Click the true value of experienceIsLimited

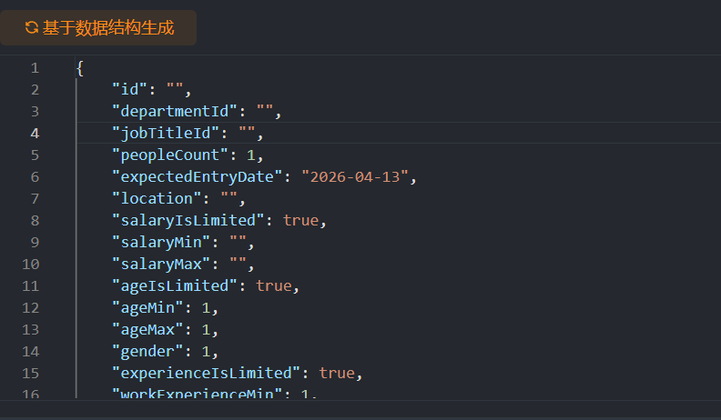click(x=337, y=373)
